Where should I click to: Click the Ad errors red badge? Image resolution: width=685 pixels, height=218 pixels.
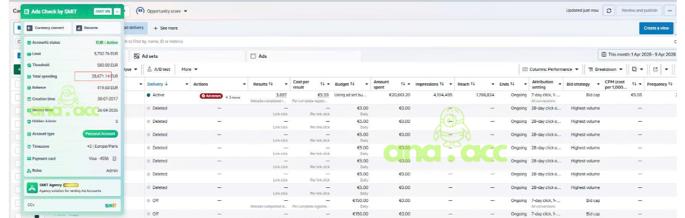[211, 96]
